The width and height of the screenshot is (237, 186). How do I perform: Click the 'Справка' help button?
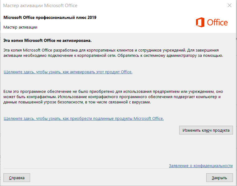(x=17, y=178)
